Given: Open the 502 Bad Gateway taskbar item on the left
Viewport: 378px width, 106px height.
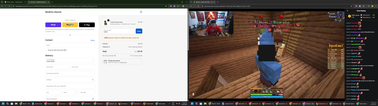Looking at the screenshot, I should [x=148, y=103].
